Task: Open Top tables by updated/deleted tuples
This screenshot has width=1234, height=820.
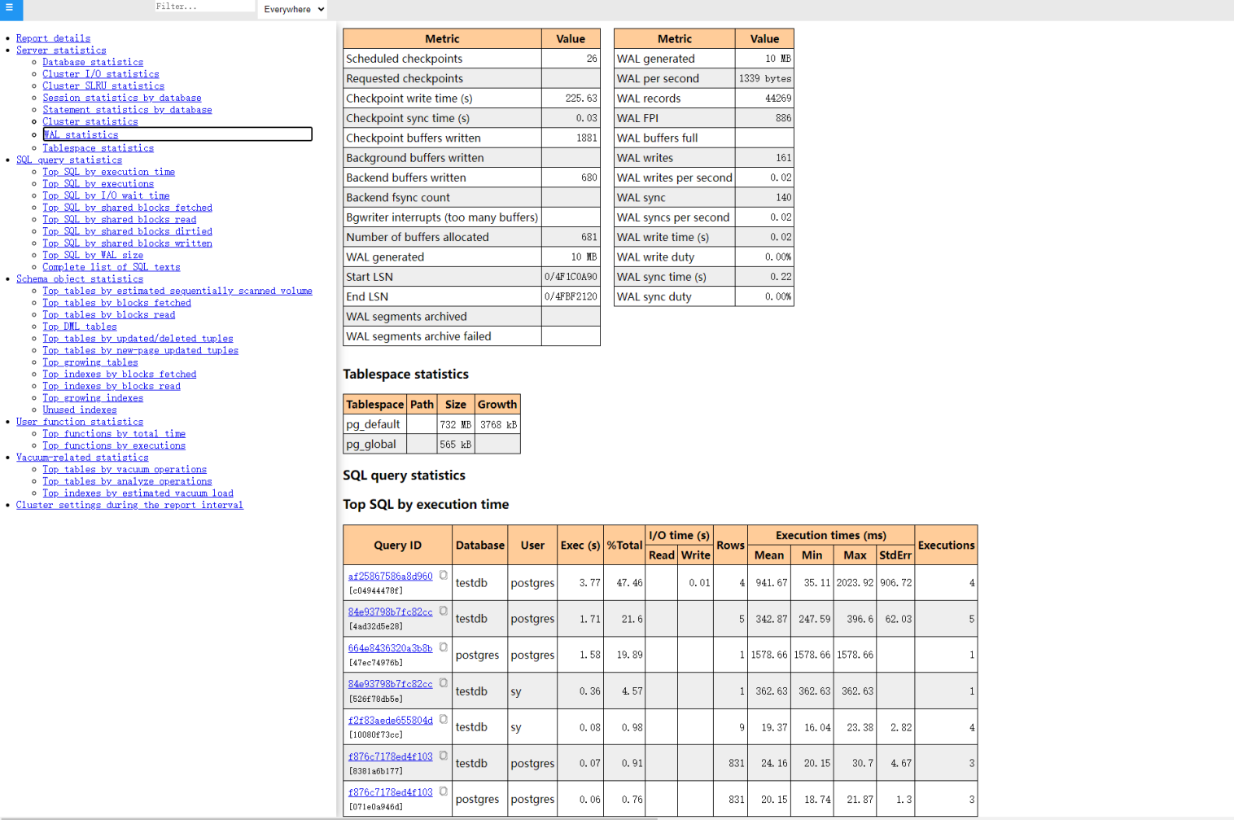Action: (138, 338)
